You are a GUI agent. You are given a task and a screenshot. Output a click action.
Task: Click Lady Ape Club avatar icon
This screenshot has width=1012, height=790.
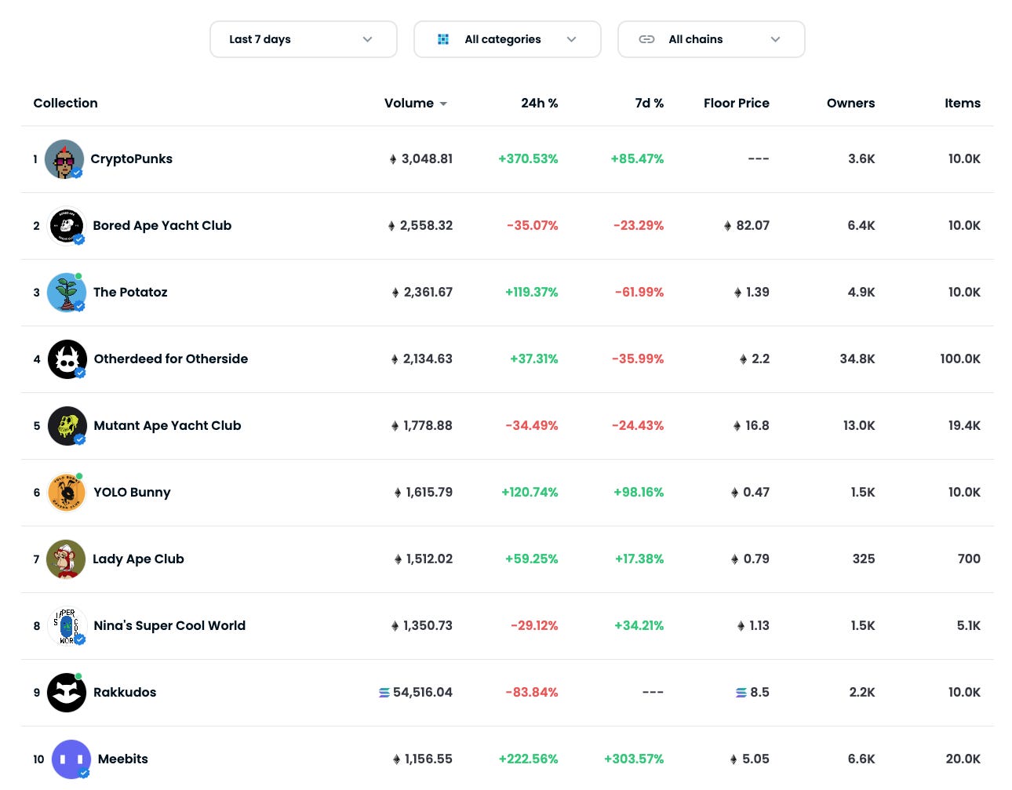click(x=66, y=559)
